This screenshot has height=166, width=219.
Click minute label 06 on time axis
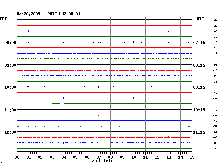coord(87,157)
